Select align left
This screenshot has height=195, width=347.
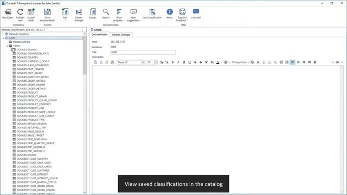(293, 62)
